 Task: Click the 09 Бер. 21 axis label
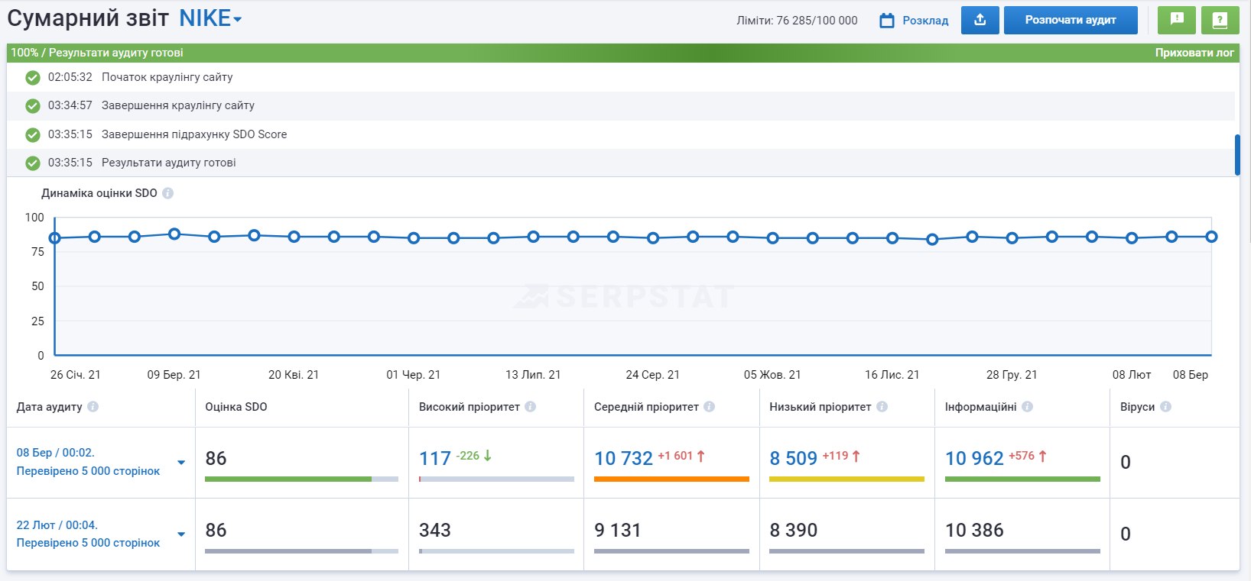174,375
